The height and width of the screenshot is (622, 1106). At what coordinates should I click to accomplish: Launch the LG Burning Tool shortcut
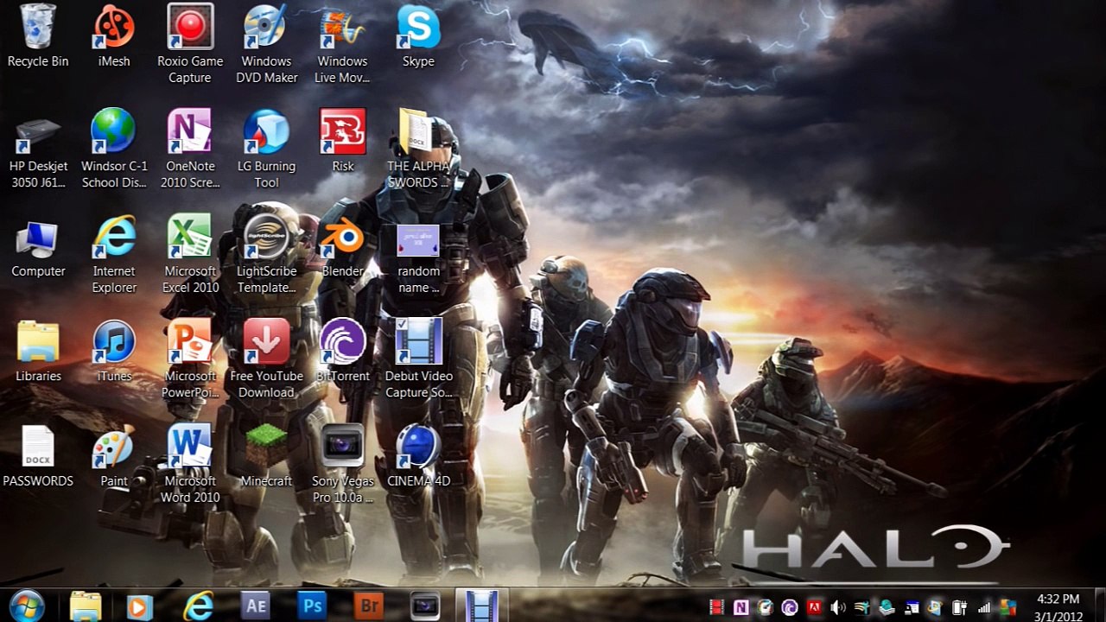tap(266, 149)
